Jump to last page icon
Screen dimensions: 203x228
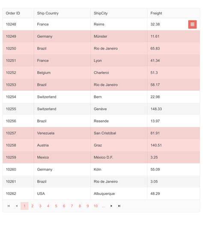tap(119, 206)
